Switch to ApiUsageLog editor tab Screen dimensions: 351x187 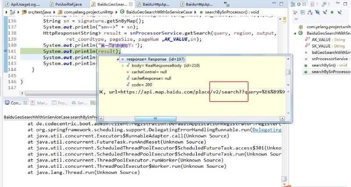[22, 4]
